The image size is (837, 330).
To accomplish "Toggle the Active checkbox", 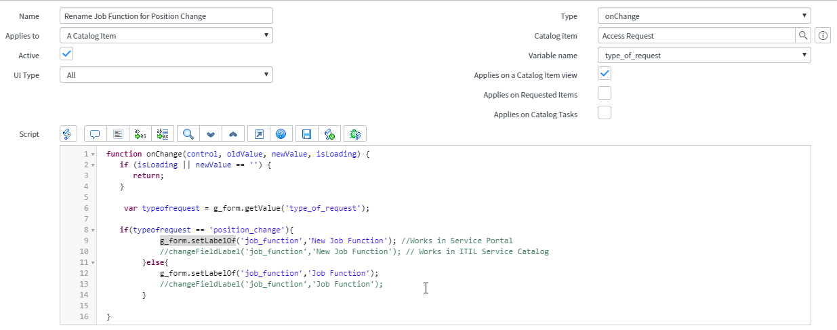I will [66, 54].
